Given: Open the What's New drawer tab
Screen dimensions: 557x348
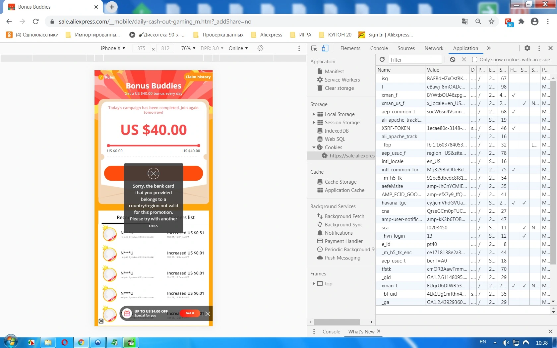Looking at the screenshot, I should pos(361,331).
